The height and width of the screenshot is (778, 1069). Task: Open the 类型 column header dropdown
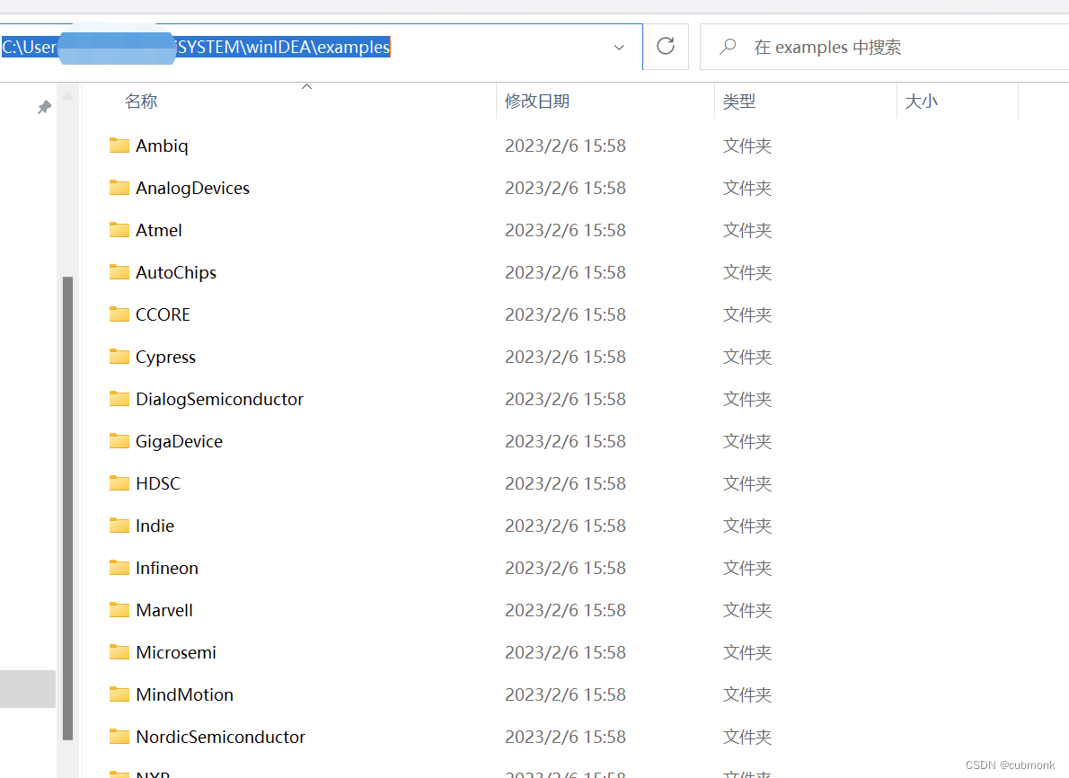(x=739, y=102)
